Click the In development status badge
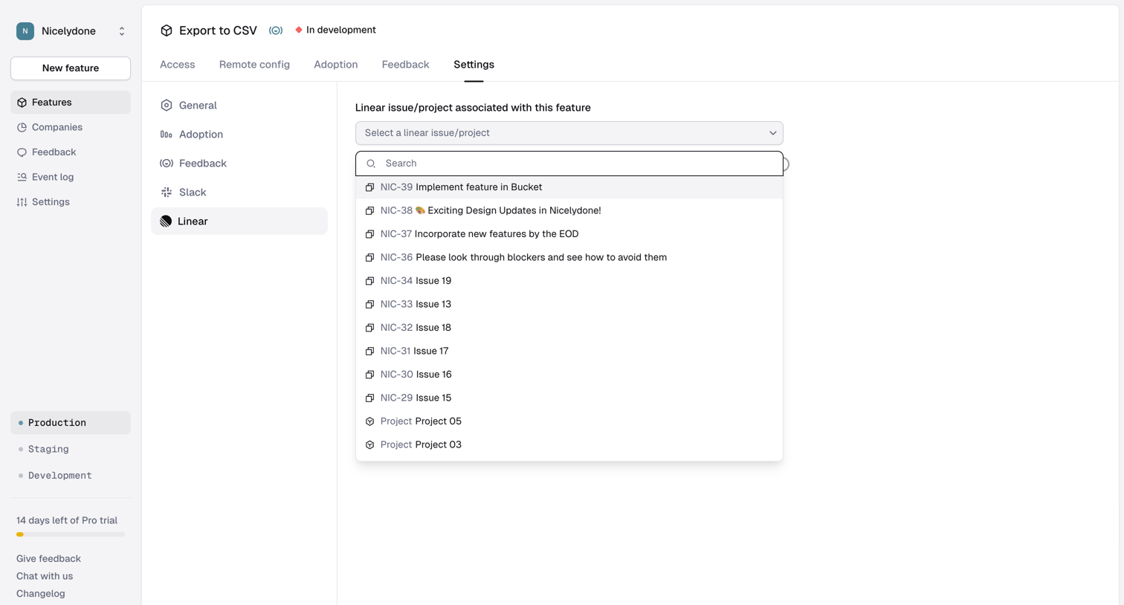 tap(335, 30)
